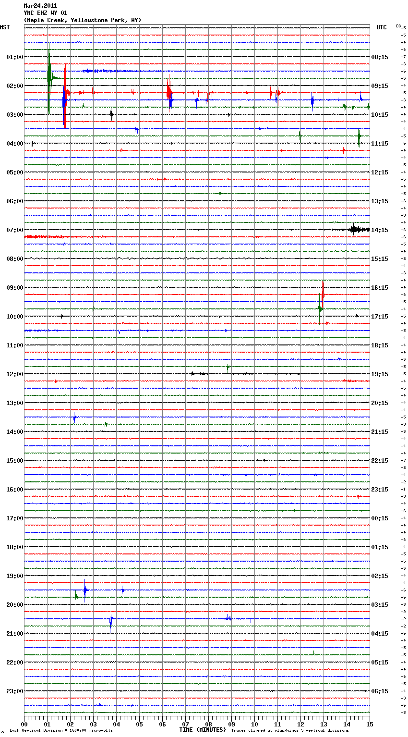Click the 00:15 UTC time label
Image resolution: width=408 pixels, height=737 pixels.
click(x=380, y=518)
